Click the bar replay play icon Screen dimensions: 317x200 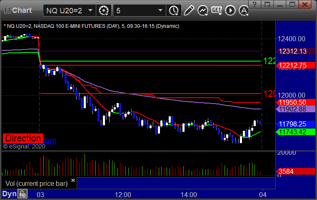[230, 10]
